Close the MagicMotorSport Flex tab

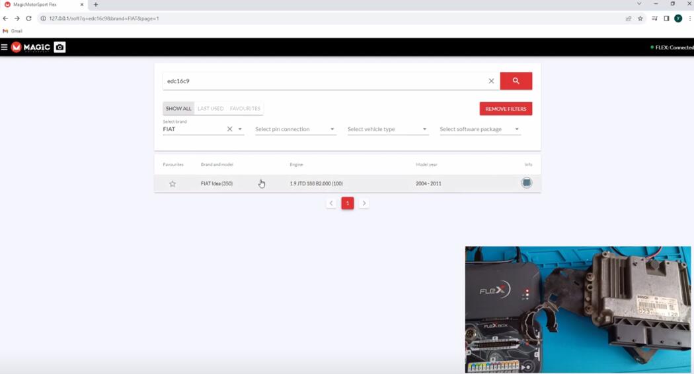click(82, 5)
